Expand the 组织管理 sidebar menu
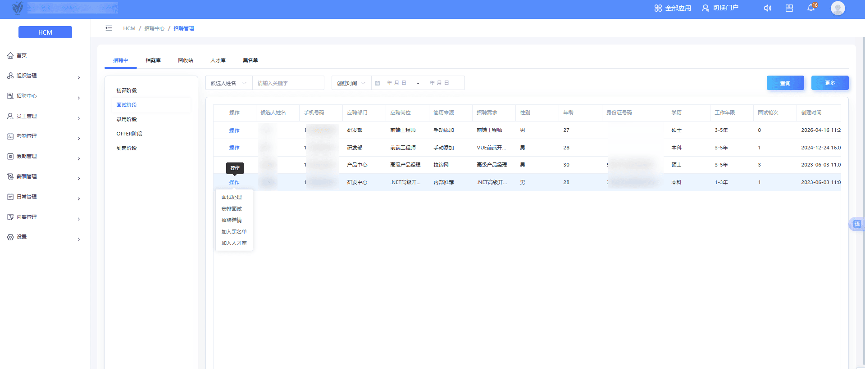The width and height of the screenshot is (865, 369). [x=44, y=76]
